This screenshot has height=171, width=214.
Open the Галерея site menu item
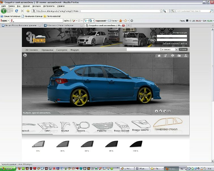pos(62,50)
